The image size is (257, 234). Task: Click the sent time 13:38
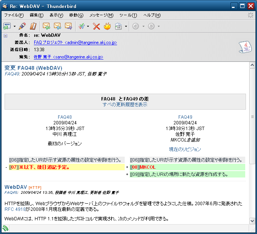pyautogui.click(x=39, y=50)
